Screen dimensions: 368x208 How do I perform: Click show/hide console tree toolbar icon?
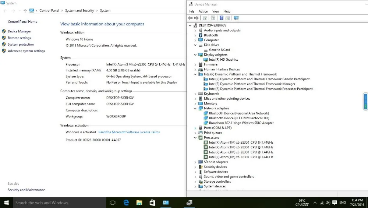click(205, 18)
